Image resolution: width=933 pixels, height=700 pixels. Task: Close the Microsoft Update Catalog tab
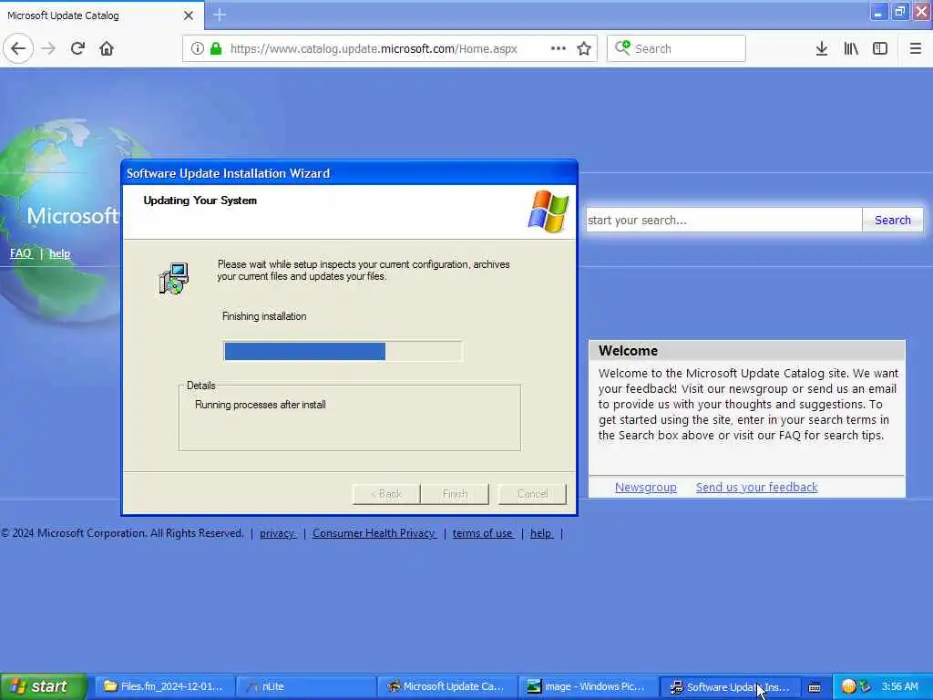tap(188, 15)
